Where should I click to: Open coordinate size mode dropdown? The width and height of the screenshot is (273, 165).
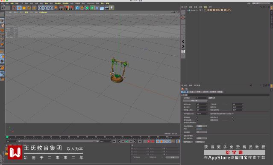click(x=156, y=157)
